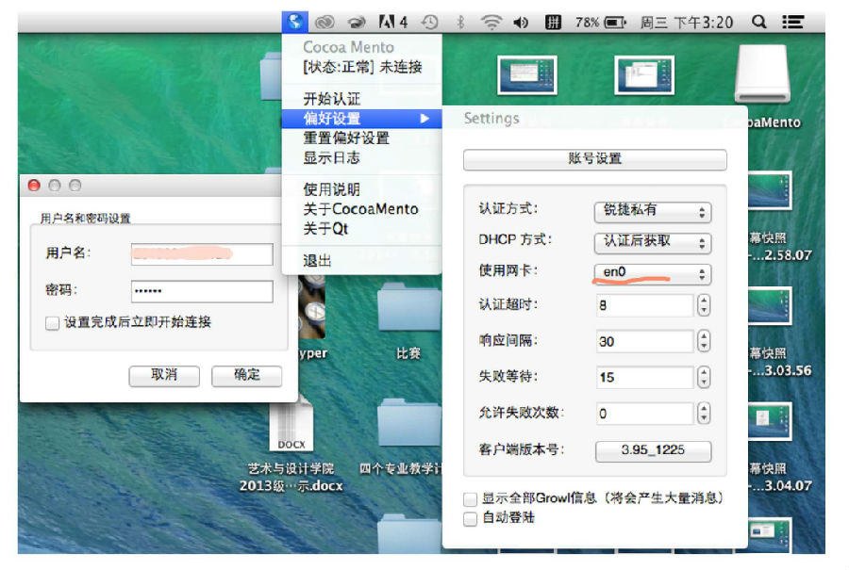
Task: Click the Bluetooth menu bar icon
Action: 460,22
